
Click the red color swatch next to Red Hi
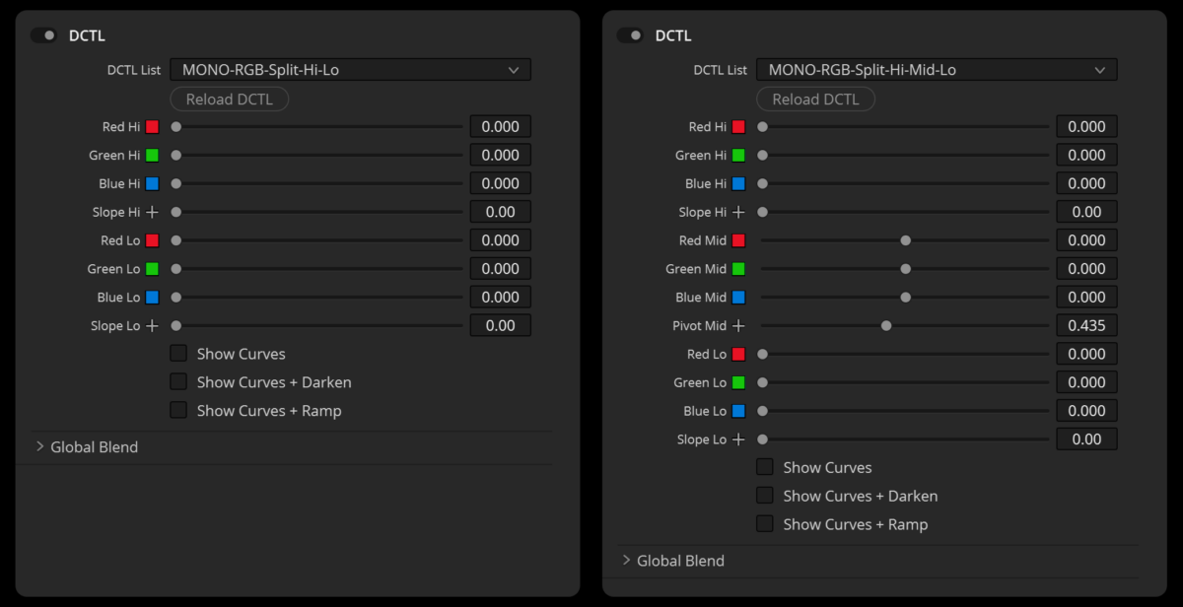pyautogui.click(x=153, y=126)
